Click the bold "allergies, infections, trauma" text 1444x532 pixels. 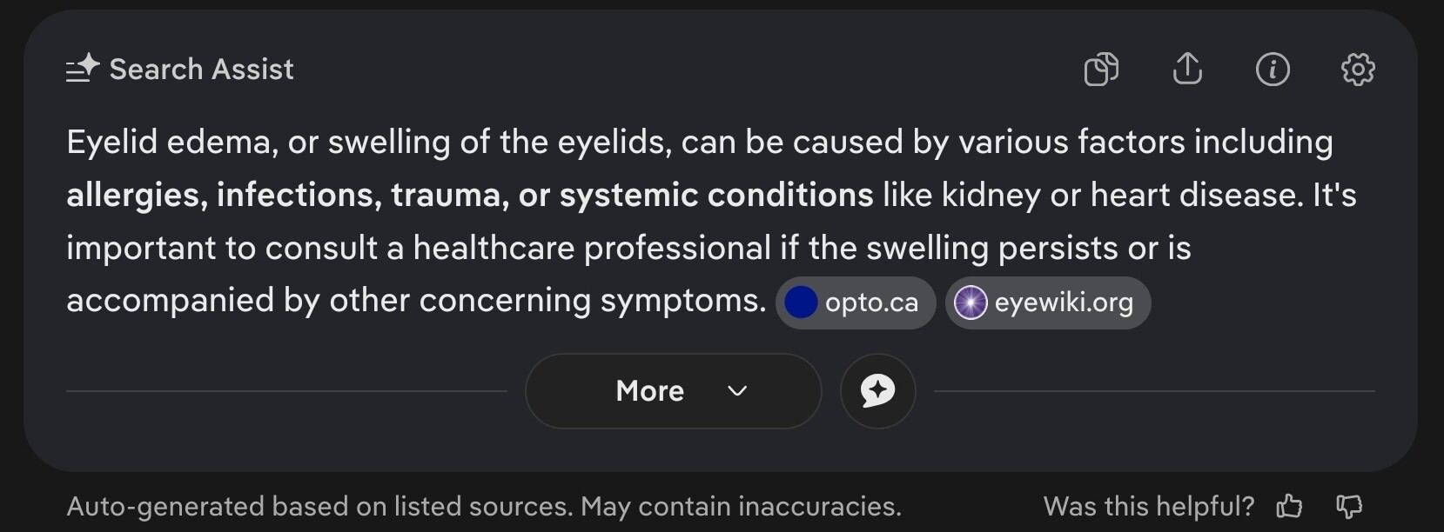point(288,195)
